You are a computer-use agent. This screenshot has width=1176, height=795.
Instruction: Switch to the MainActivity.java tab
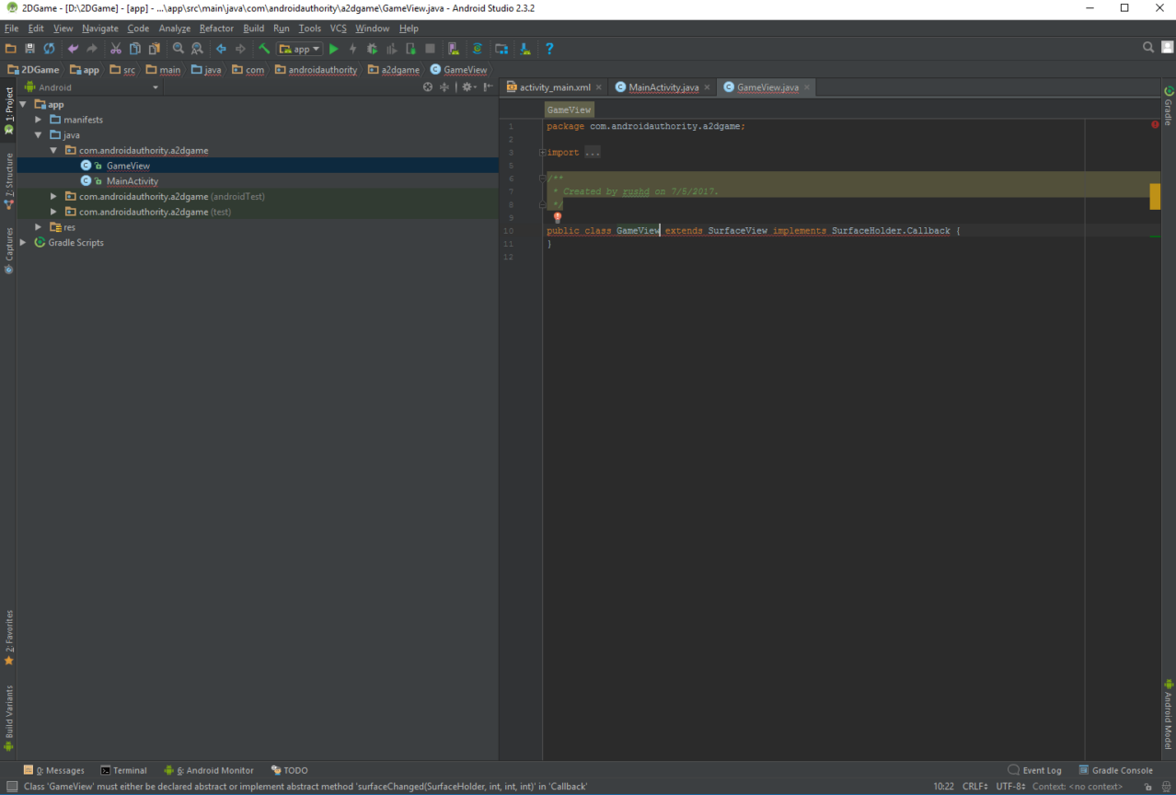pyautogui.click(x=663, y=87)
